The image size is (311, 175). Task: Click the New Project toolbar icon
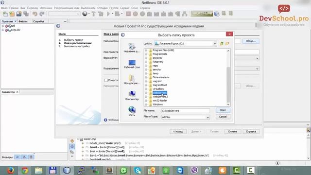(12, 14)
